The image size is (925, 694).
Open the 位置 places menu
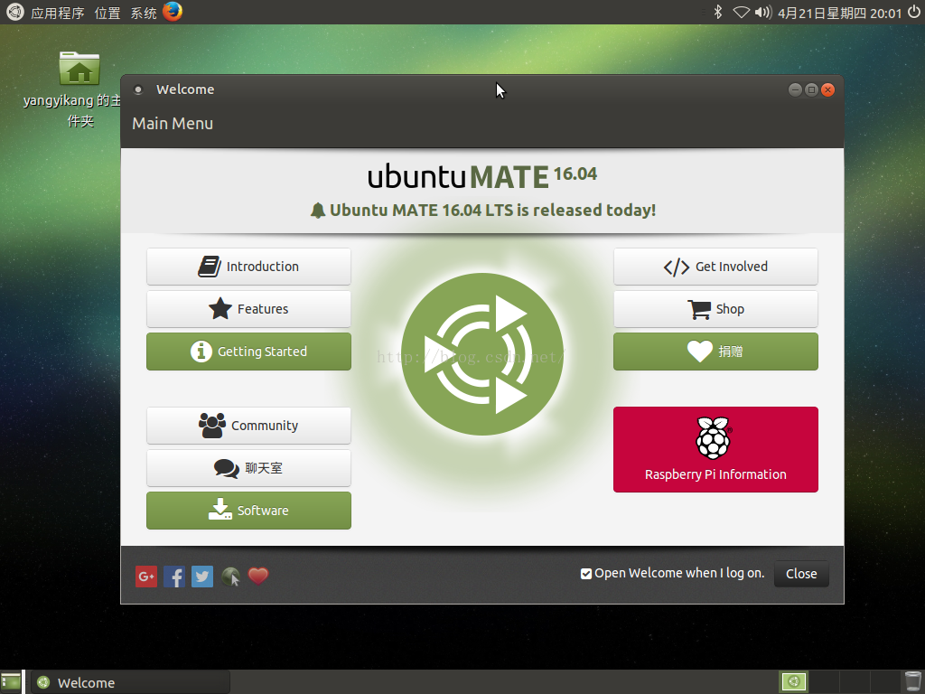coord(107,13)
